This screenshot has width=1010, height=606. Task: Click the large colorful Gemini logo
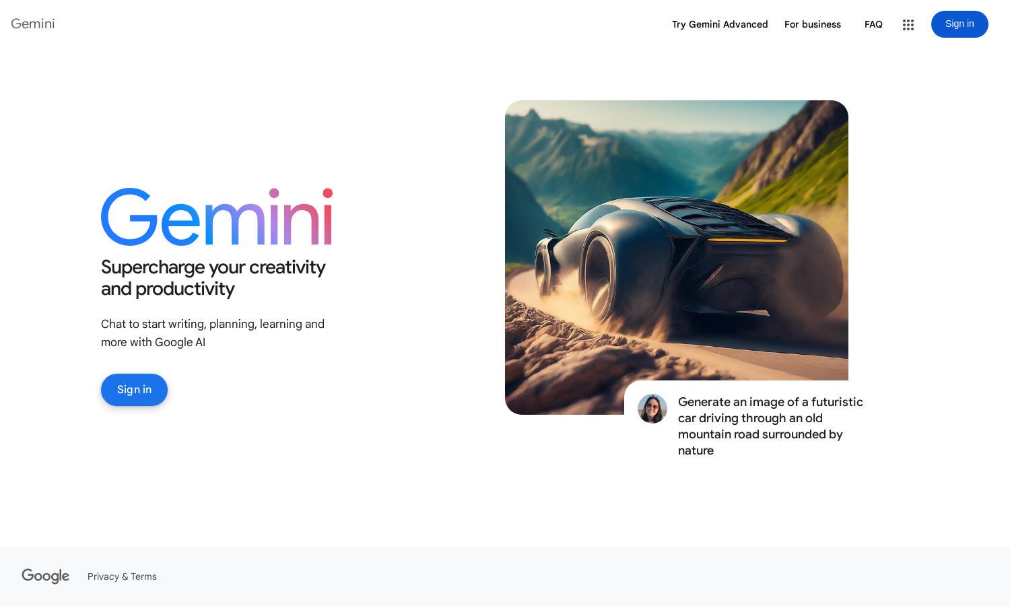pyautogui.click(x=217, y=217)
